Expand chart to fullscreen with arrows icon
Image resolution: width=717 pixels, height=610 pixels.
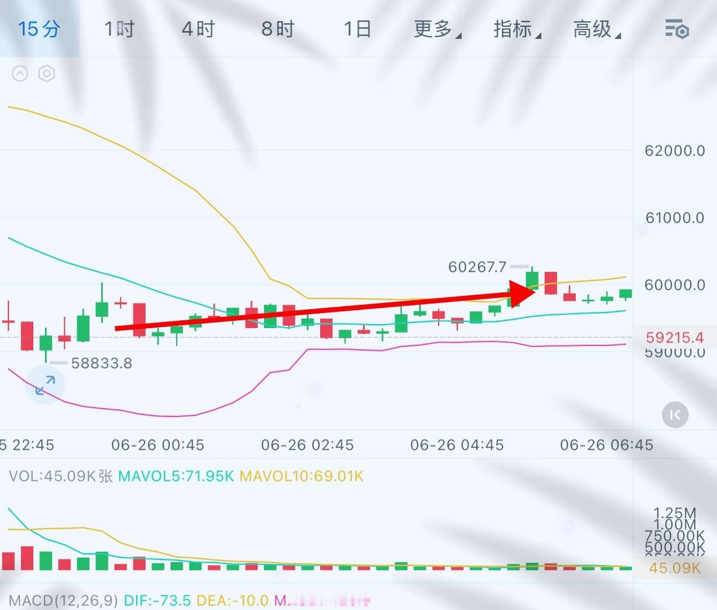(45, 385)
